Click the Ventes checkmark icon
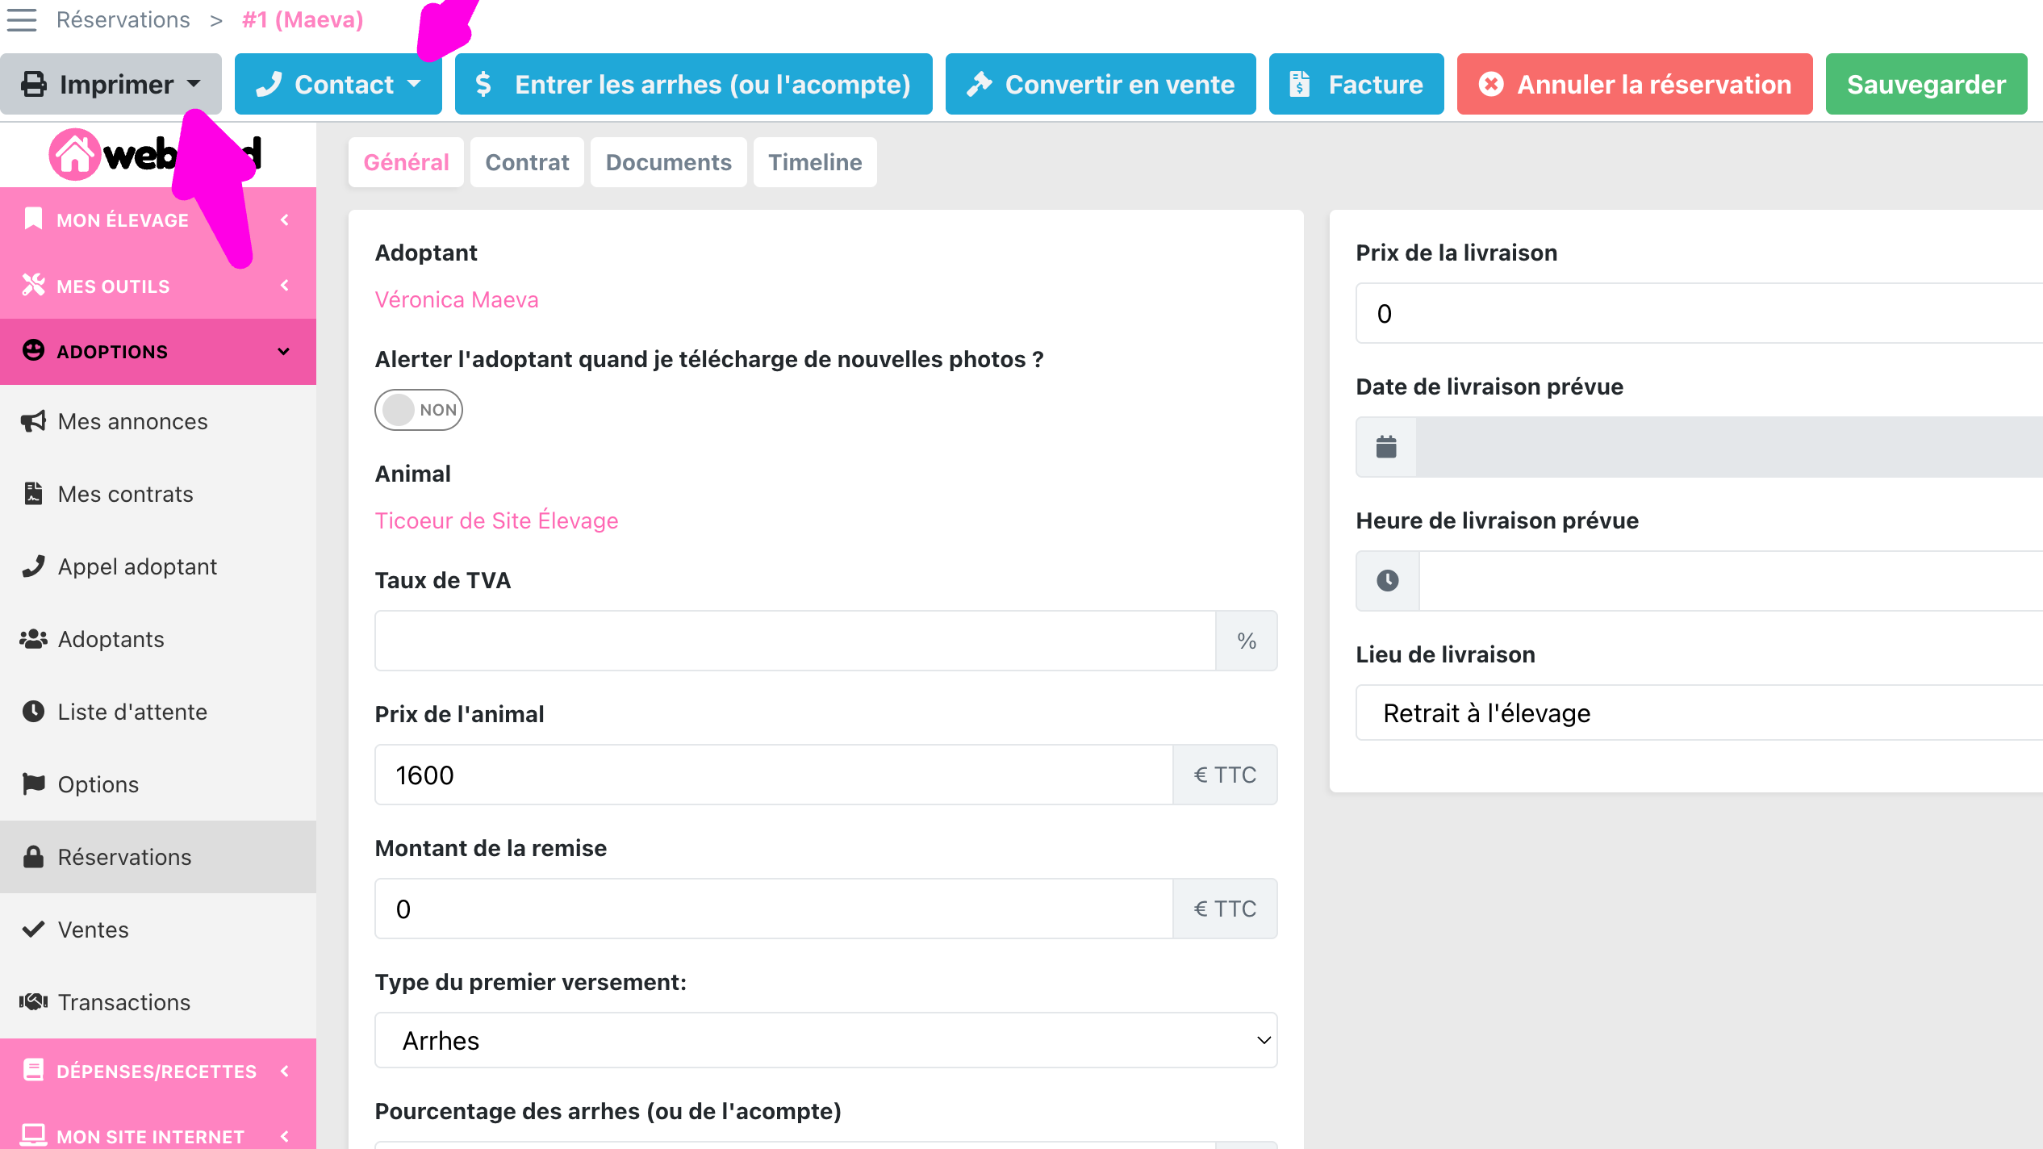2043x1149 pixels. pyautogui.click(x=32, y=929)
